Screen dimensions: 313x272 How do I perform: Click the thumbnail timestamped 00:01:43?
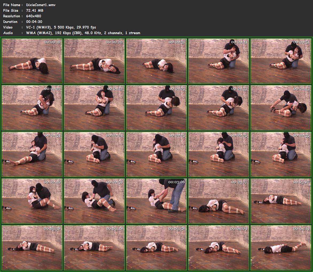[281, 108]
